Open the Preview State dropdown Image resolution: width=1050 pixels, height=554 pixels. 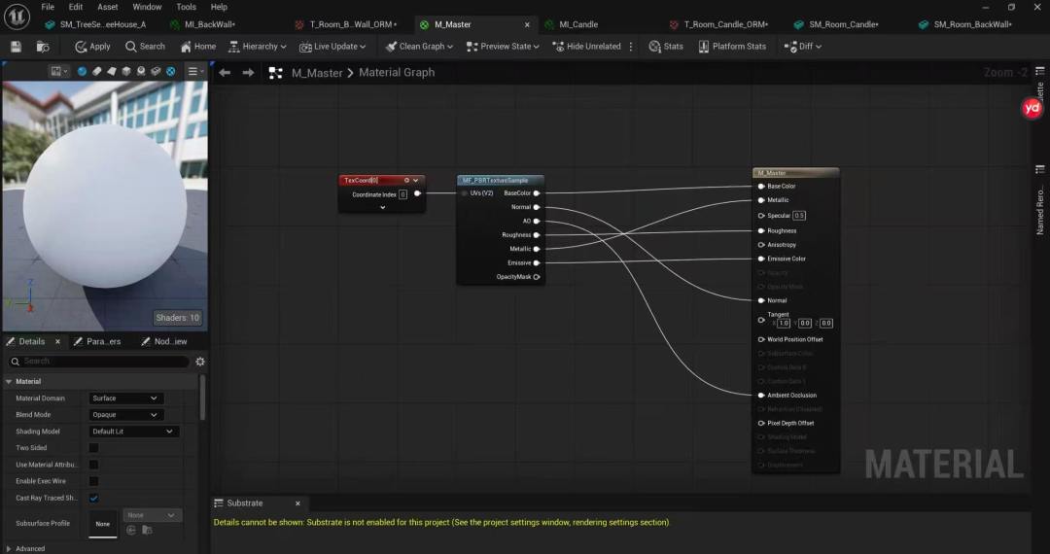tap(503, 47)
